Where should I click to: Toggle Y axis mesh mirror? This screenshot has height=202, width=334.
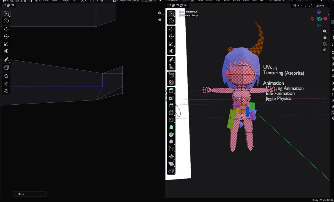302,6
